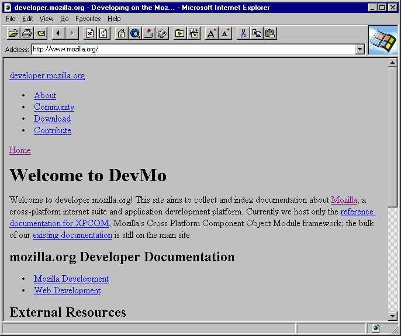Increase text size with large A icon
Viewport: 401px width, 336px height.
[x=212, y=33]
